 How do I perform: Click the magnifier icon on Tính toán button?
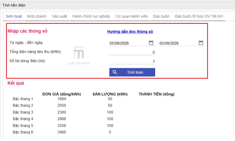pyautogui.click(x=115, y=72)
